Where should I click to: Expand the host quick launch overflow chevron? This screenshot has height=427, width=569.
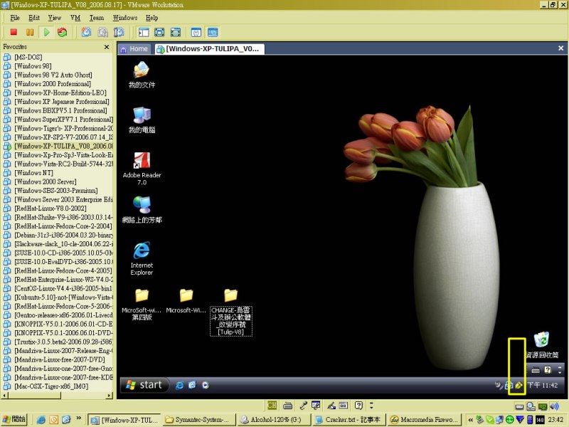(78, 418)
